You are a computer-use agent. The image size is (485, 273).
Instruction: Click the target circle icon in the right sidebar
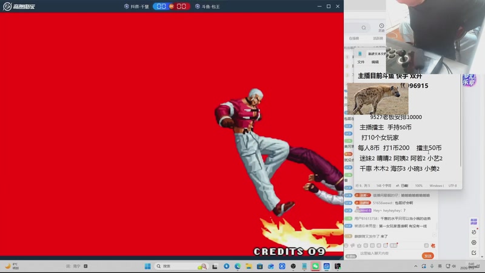click(474, 242)
